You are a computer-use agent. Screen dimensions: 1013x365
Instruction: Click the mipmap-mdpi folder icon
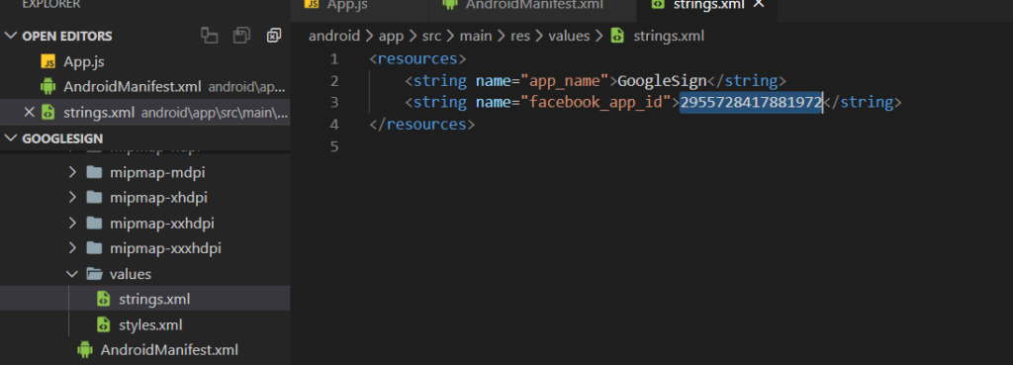pyautogui.click(x=94, y=172)
